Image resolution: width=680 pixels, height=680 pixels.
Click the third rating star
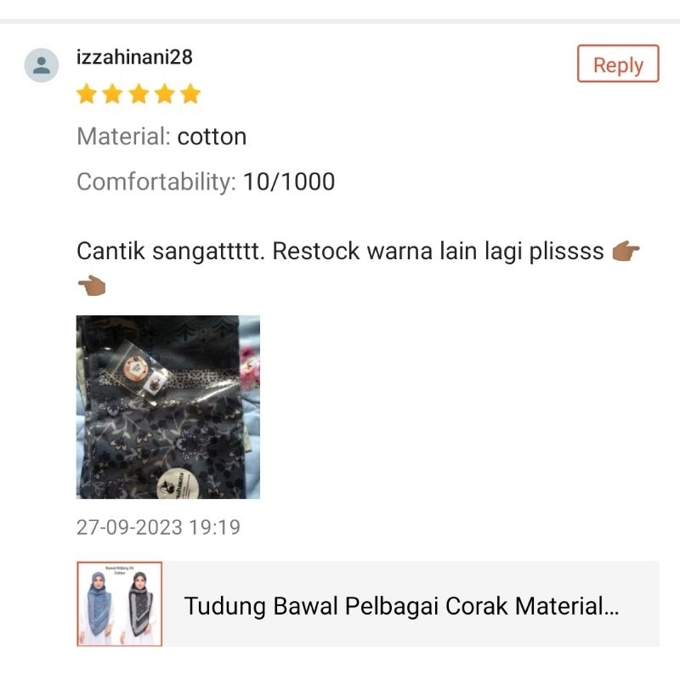tap(139, 93)
